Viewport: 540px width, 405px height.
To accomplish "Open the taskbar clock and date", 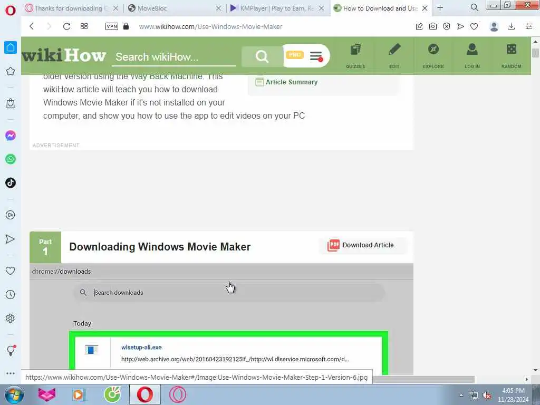I will [513, 395].
